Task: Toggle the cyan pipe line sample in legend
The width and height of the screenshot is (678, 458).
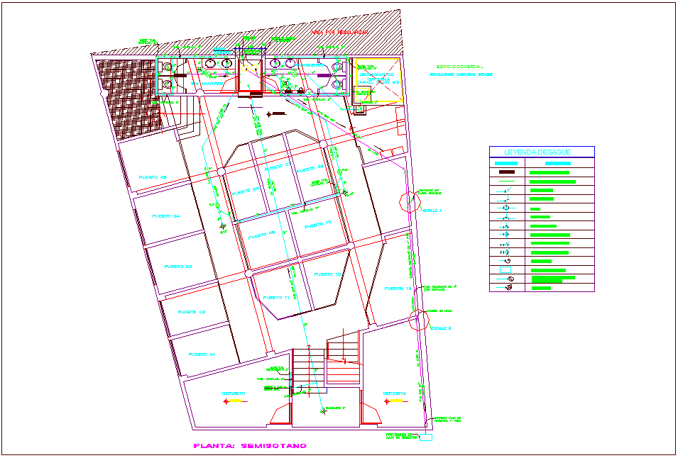Action: tap(506, 164)
